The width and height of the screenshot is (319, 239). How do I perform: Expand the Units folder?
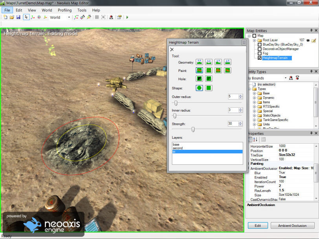[254, 124]
